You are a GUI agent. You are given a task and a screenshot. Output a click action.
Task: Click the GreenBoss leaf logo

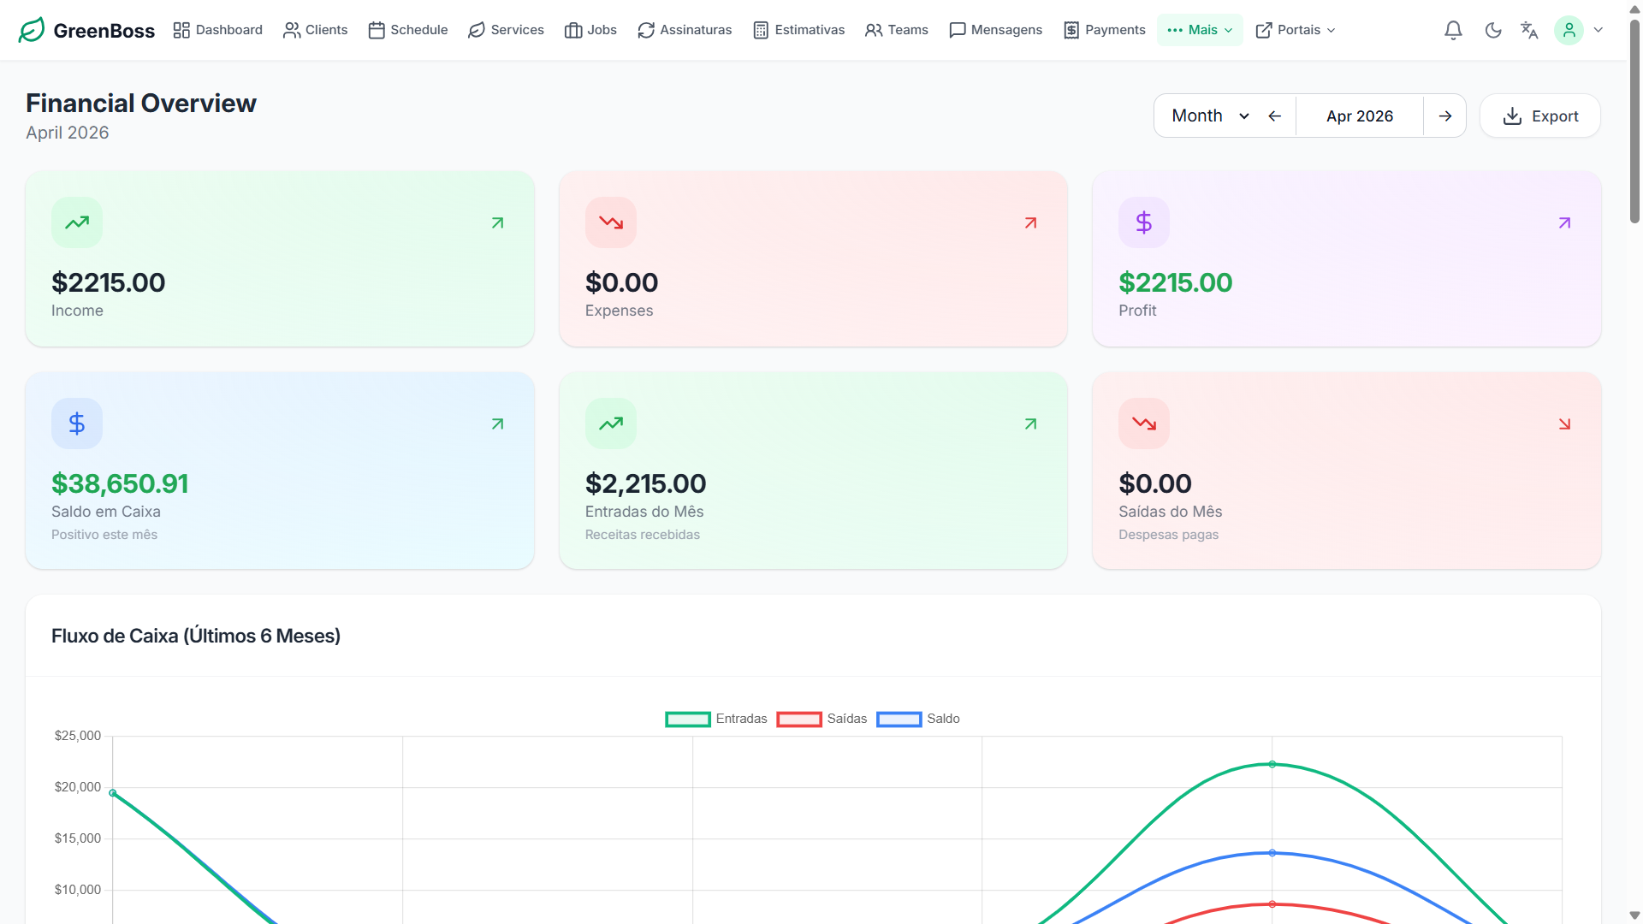pyautogui.click(x=32, y=30)
